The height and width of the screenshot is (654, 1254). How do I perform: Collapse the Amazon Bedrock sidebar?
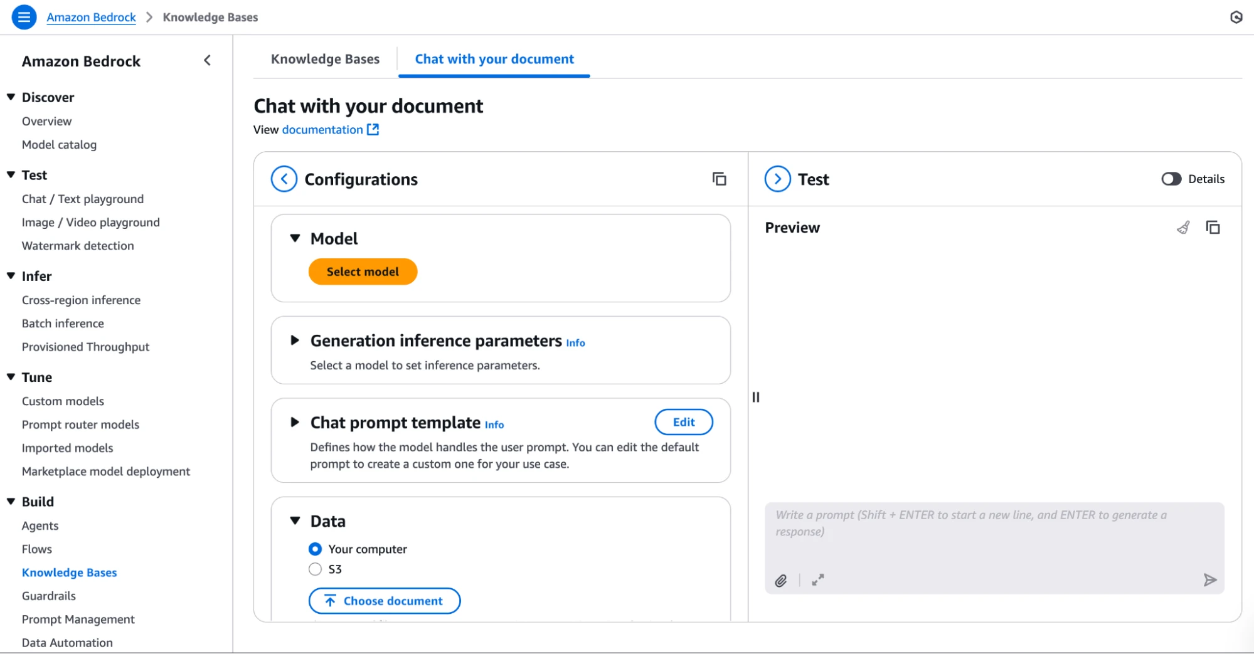pos(208,60)
